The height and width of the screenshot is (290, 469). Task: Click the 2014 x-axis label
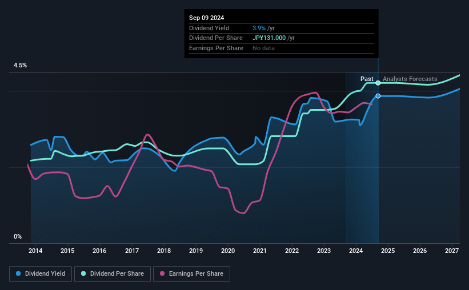point(35,251)
